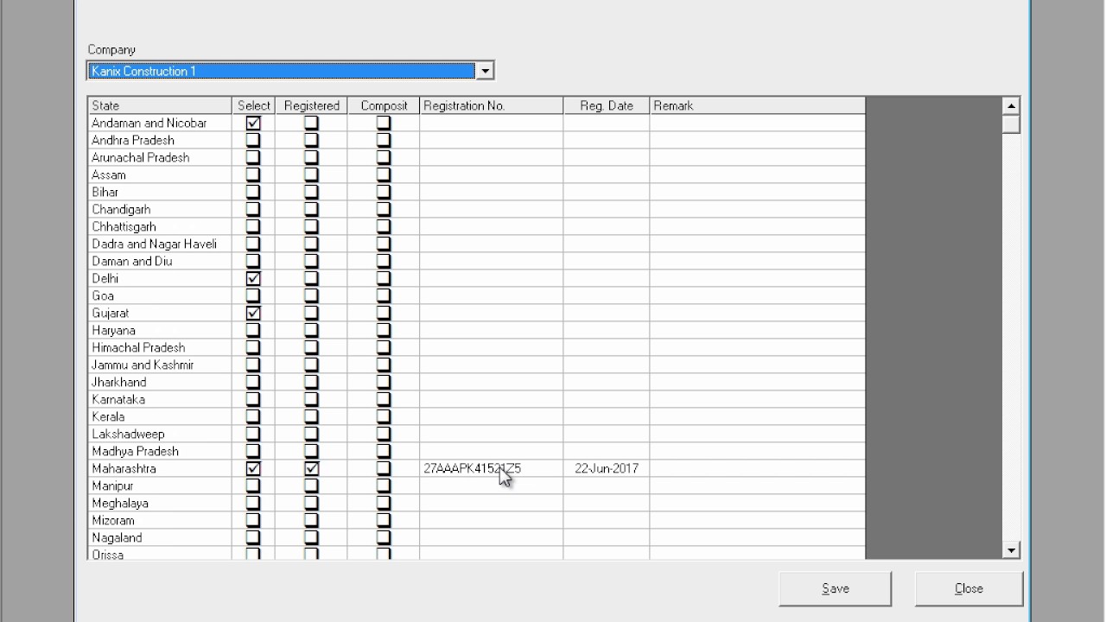Click registration number 27AAAPK4152 cell

(x=492, y=468)
